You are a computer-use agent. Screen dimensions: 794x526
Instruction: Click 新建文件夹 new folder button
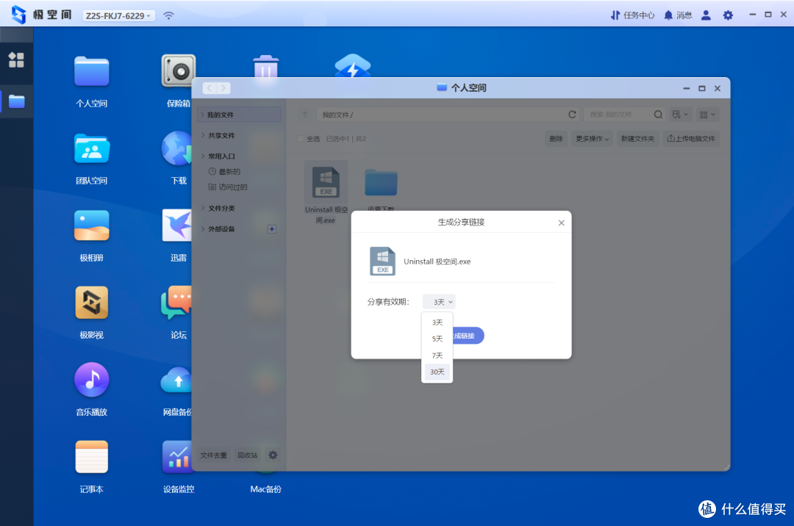[x=637, y=139]
